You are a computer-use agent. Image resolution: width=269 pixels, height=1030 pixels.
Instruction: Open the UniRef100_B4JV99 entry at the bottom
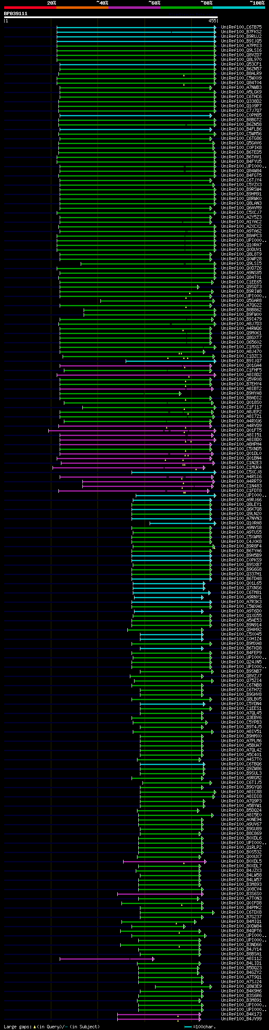[241, 1019]
